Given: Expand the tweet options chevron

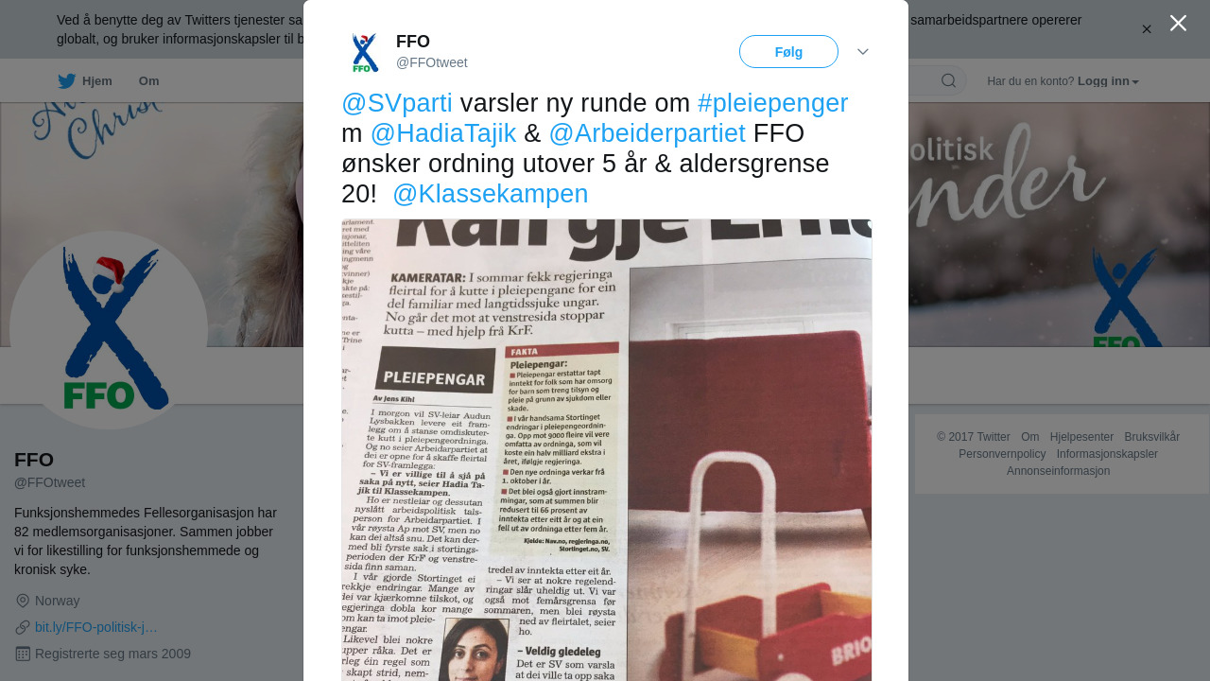Looking at the screenshot, I should [x=863, y=52].
